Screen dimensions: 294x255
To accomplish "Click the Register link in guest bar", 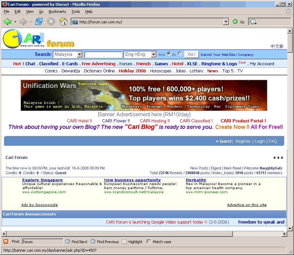I will pyautogui.click(x=243, y=141).
